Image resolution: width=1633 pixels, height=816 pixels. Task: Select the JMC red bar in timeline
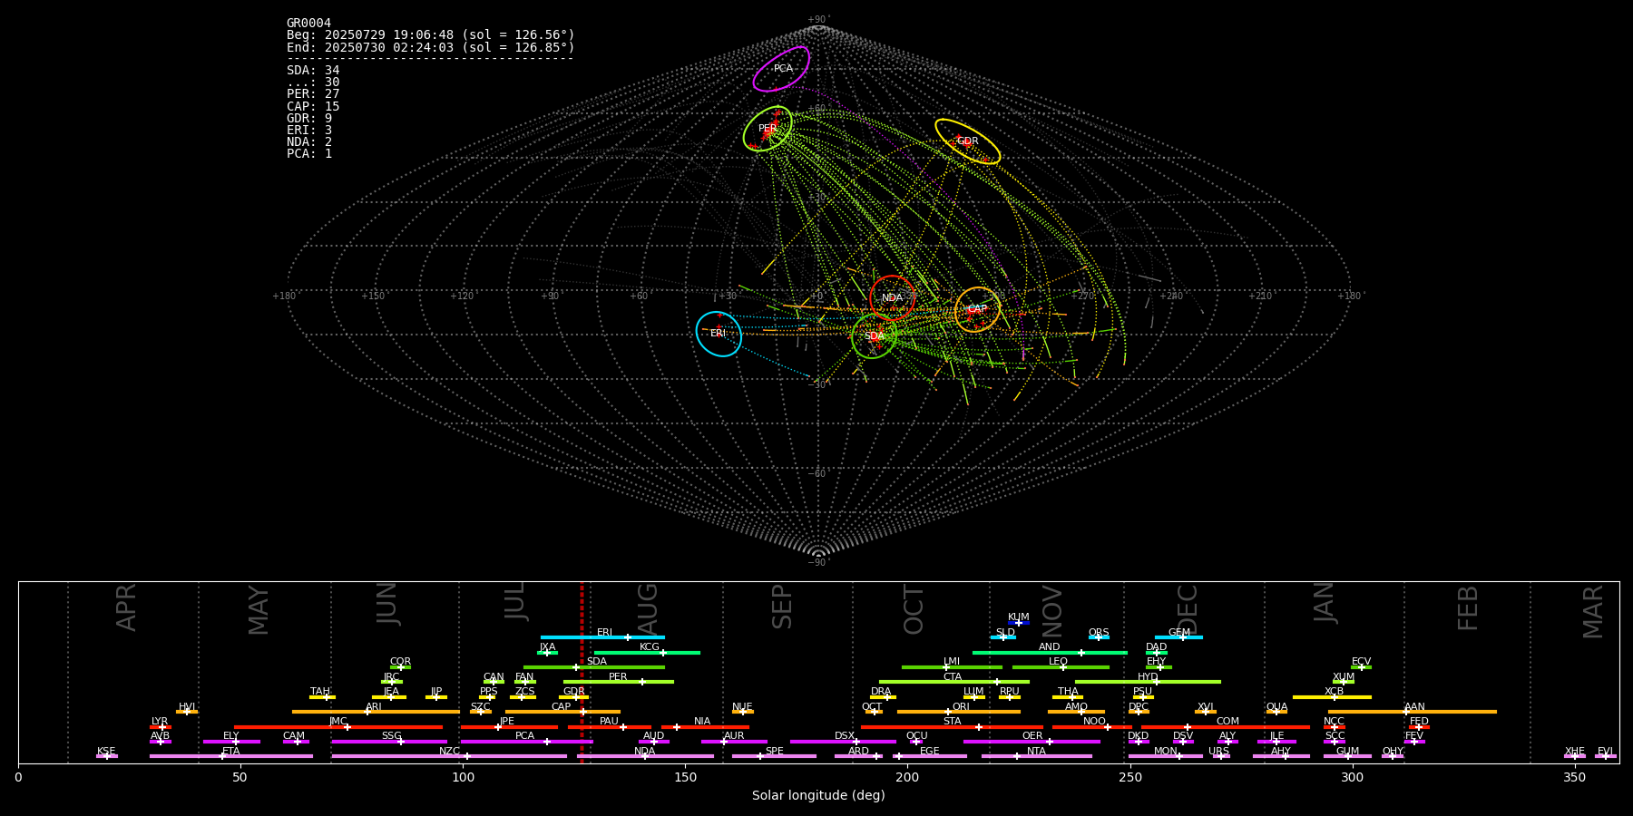click(x=338, y=727)
